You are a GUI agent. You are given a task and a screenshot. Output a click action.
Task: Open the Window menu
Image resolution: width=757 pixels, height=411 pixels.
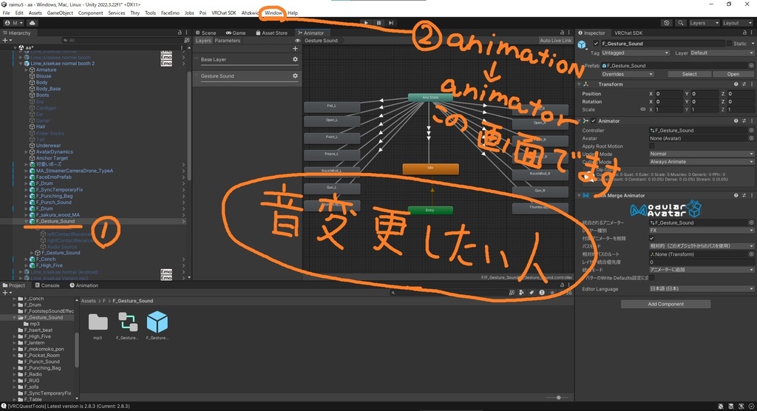pos(274,13)
